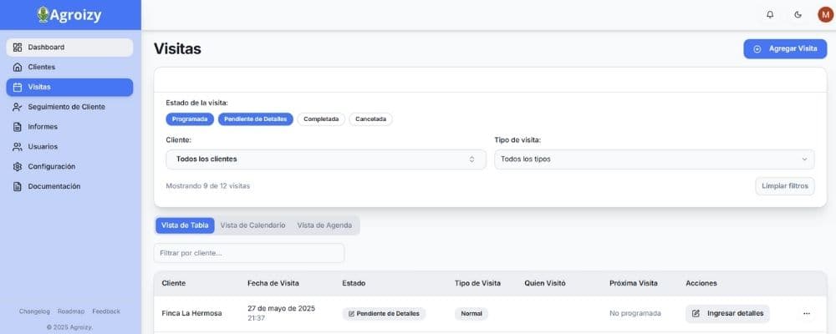Toggle the Pendiente de Detalles filter chip
Image resolution: width=836 pixels, height=334 pixels.
click(x=256, y=119)
